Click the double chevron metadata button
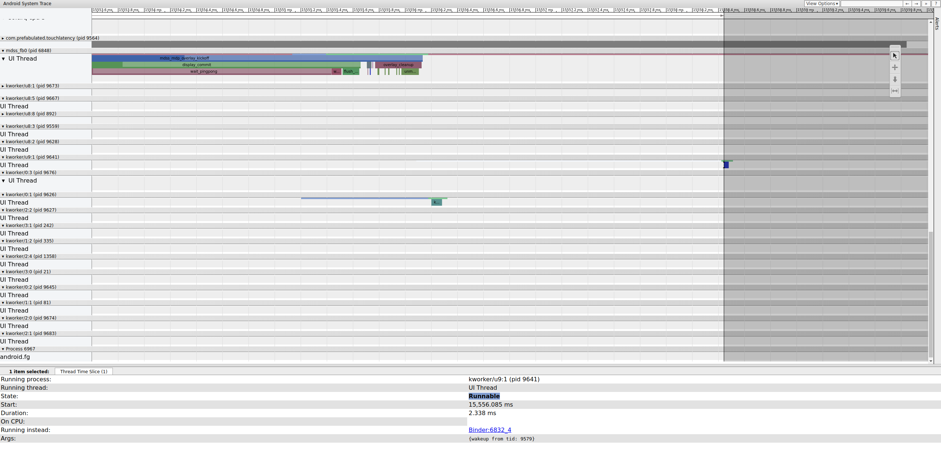 926,4
